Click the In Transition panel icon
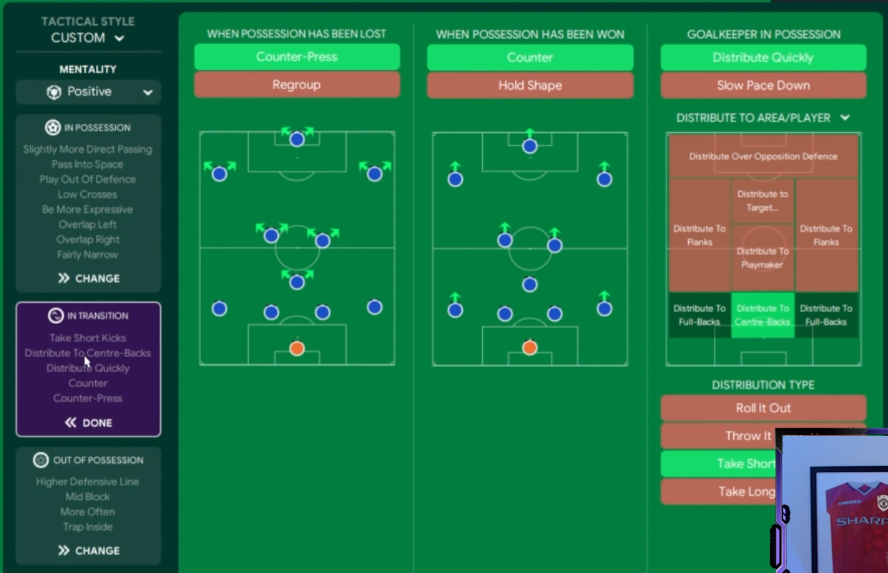 (x=55, y=315)
